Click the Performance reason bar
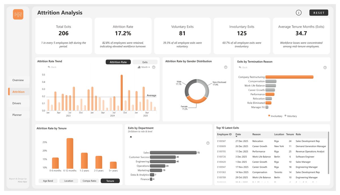Image resolution: width=340 pixels, height=195 pixels. click(x=270, y=94)
